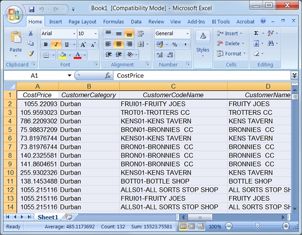Viewport: 302px width, 235px height.
Task: Open Customize Quick Access Toolbar arrow
Action: 73,9
